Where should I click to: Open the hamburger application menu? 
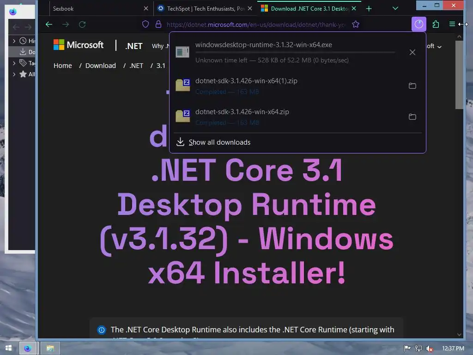coord(452,24)
